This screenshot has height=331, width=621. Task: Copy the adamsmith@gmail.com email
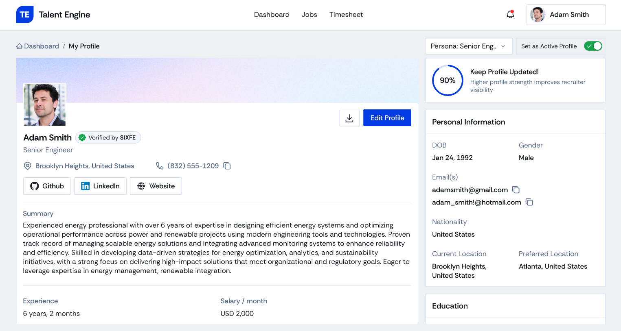(x=516, y=190)
